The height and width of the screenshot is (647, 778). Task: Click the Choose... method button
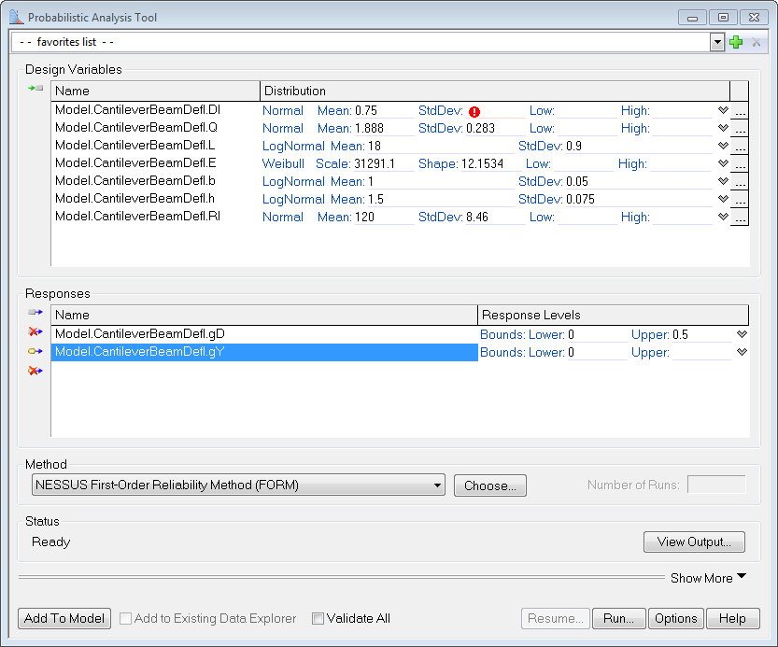[489, 485]
